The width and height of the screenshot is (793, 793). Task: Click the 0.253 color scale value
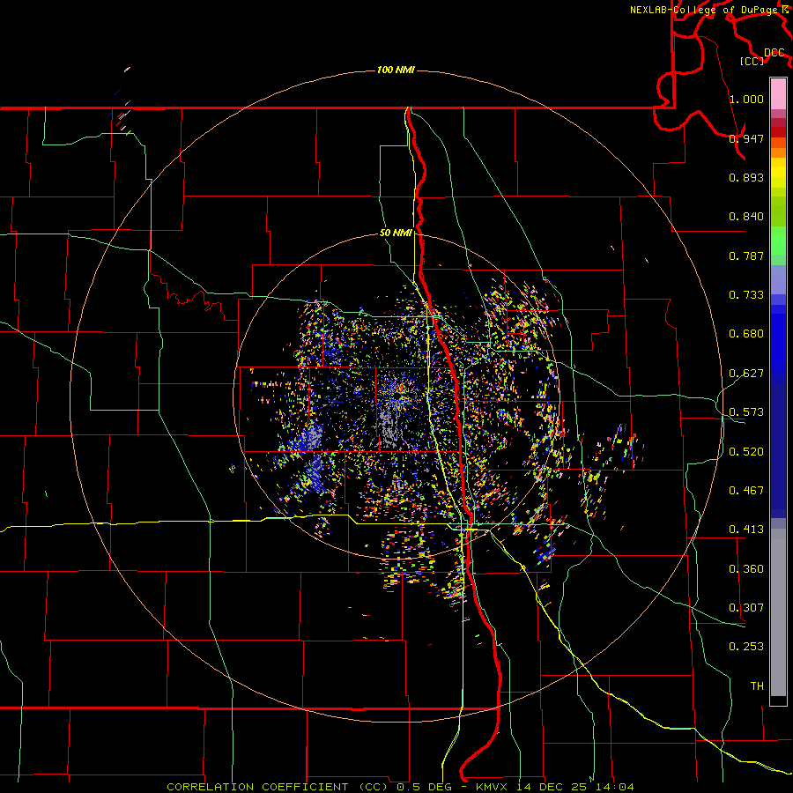click(746, 647)
